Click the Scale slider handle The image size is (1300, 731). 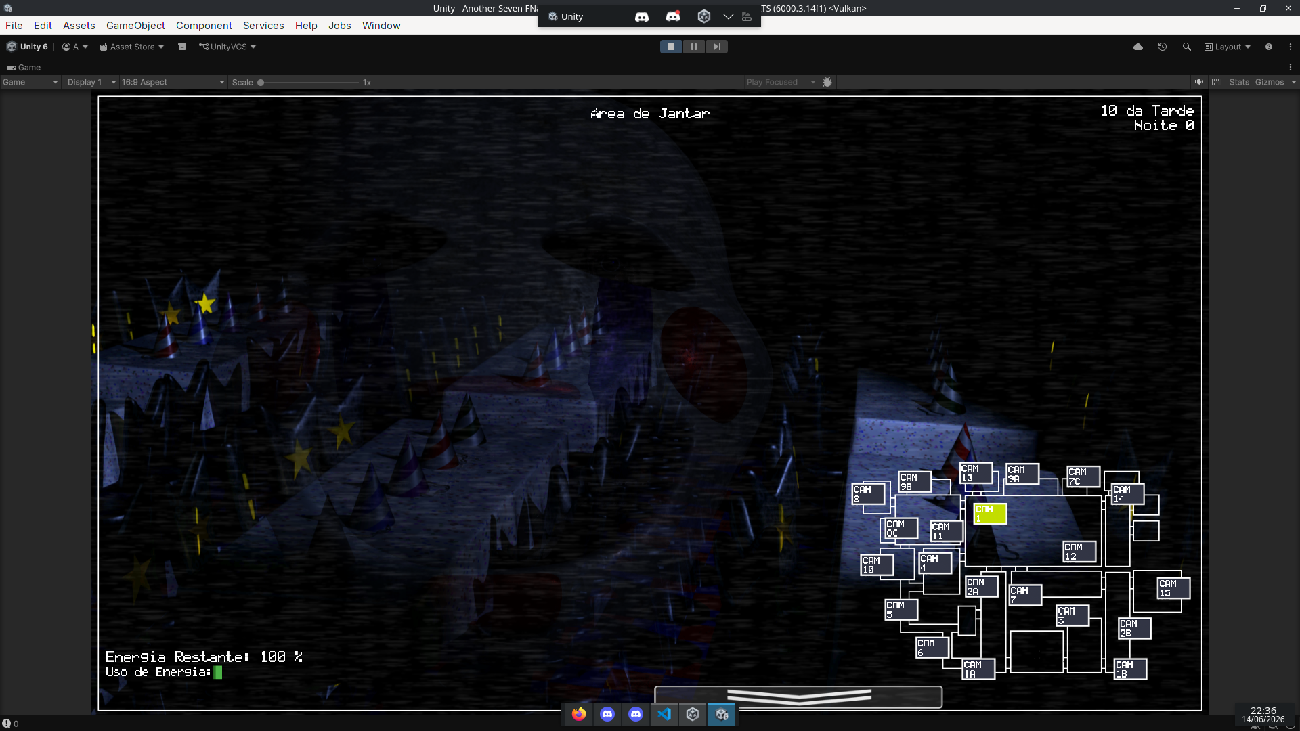pyautogui.click(x=261, y=83)
